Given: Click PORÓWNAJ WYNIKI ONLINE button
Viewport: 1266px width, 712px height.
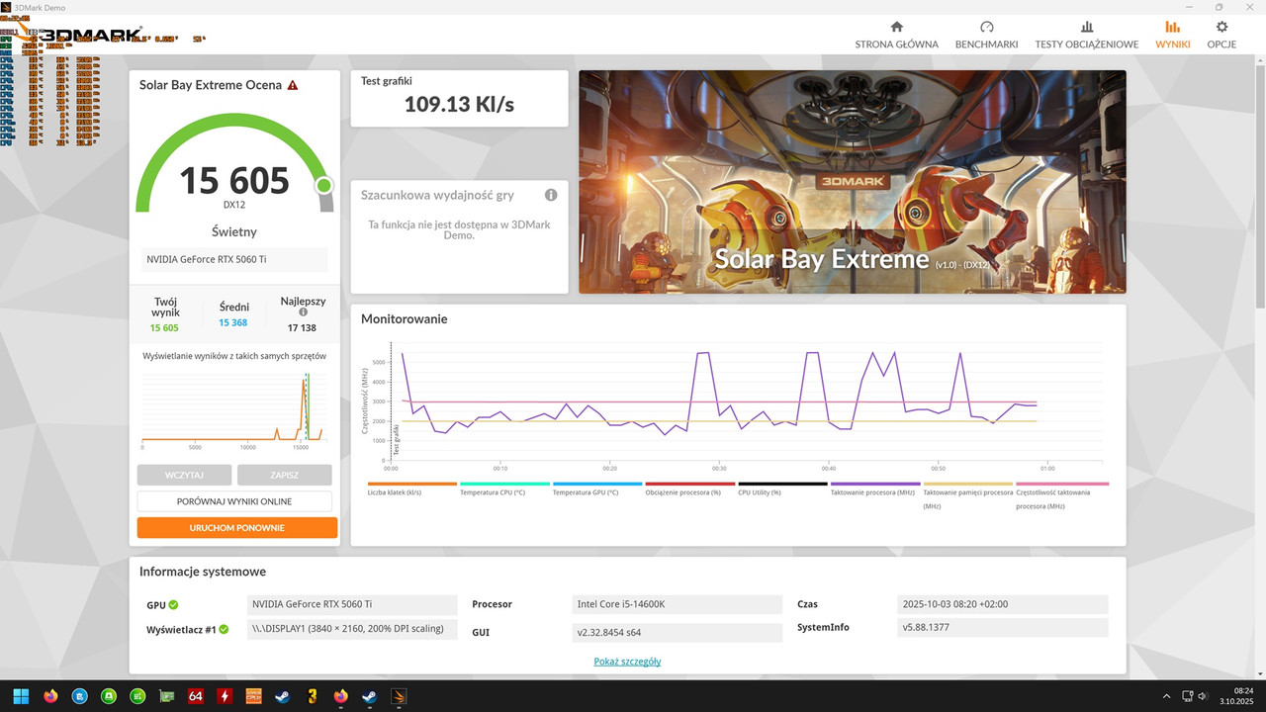Looking at the screenshot, I should (x=234, y=501).
